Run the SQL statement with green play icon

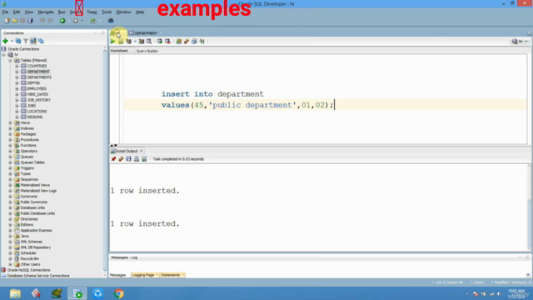(x=113, y=42)
